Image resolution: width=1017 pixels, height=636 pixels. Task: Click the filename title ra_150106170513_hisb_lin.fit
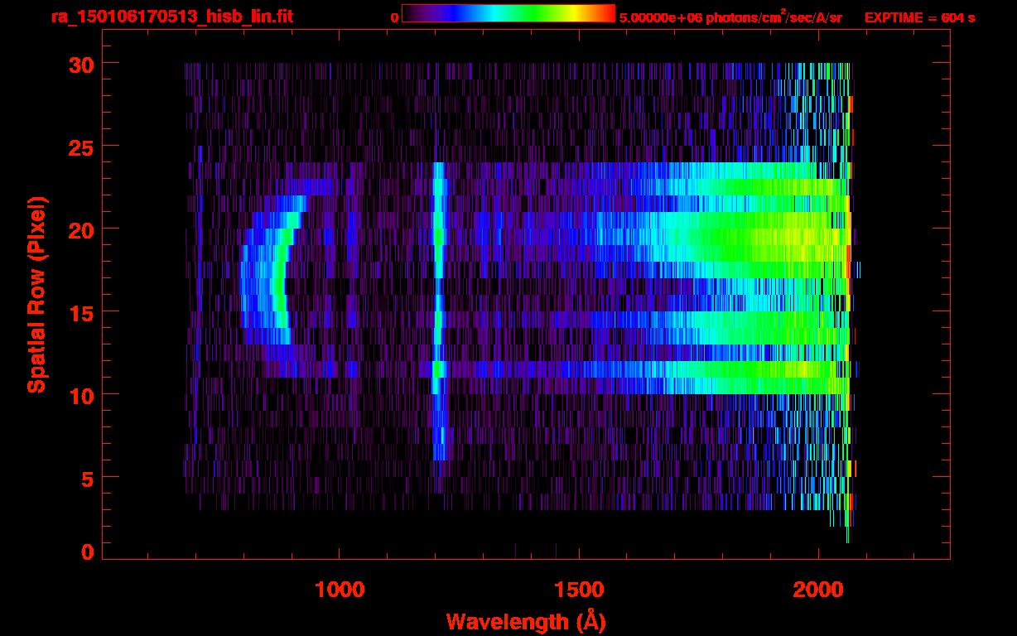tap(171, 17)
